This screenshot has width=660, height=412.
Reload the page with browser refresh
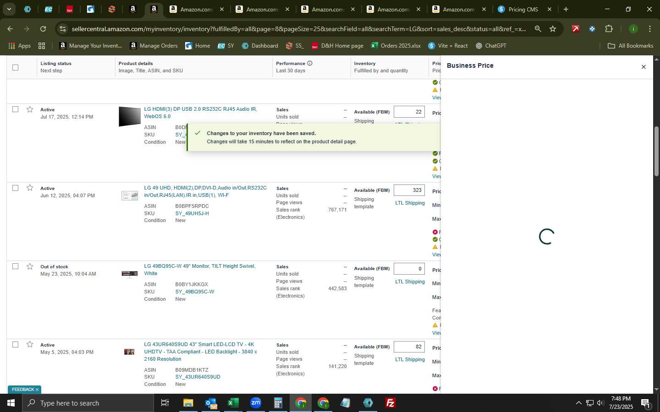[43, 29]
